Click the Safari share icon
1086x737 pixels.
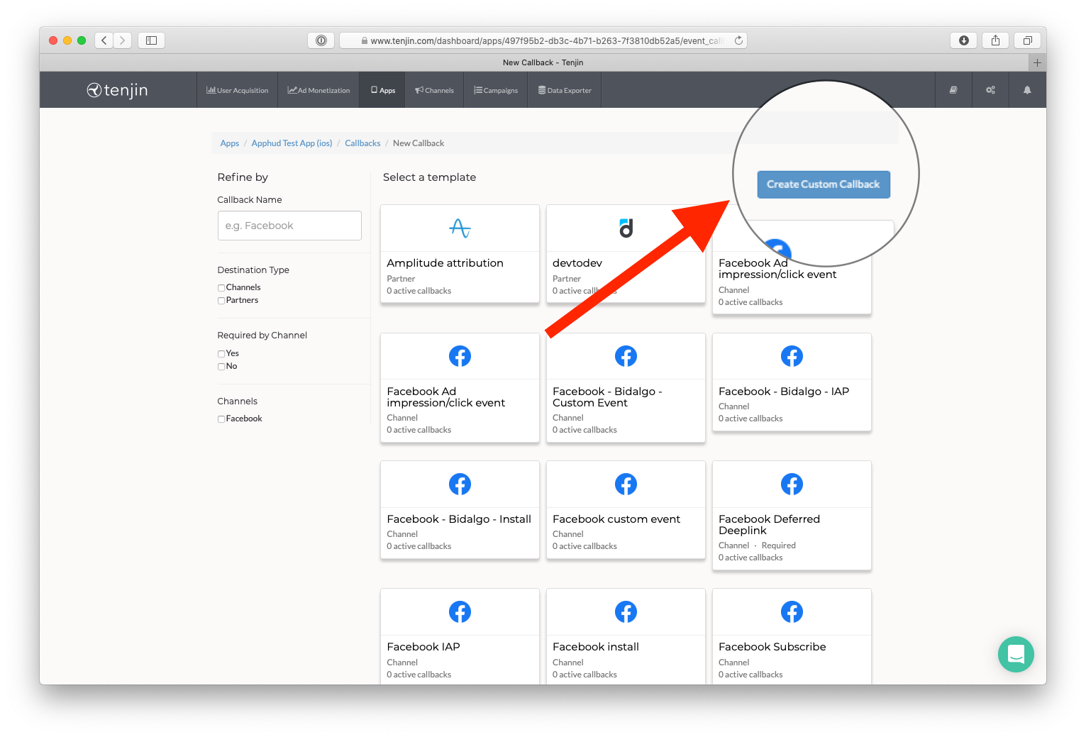coord(995,40)
